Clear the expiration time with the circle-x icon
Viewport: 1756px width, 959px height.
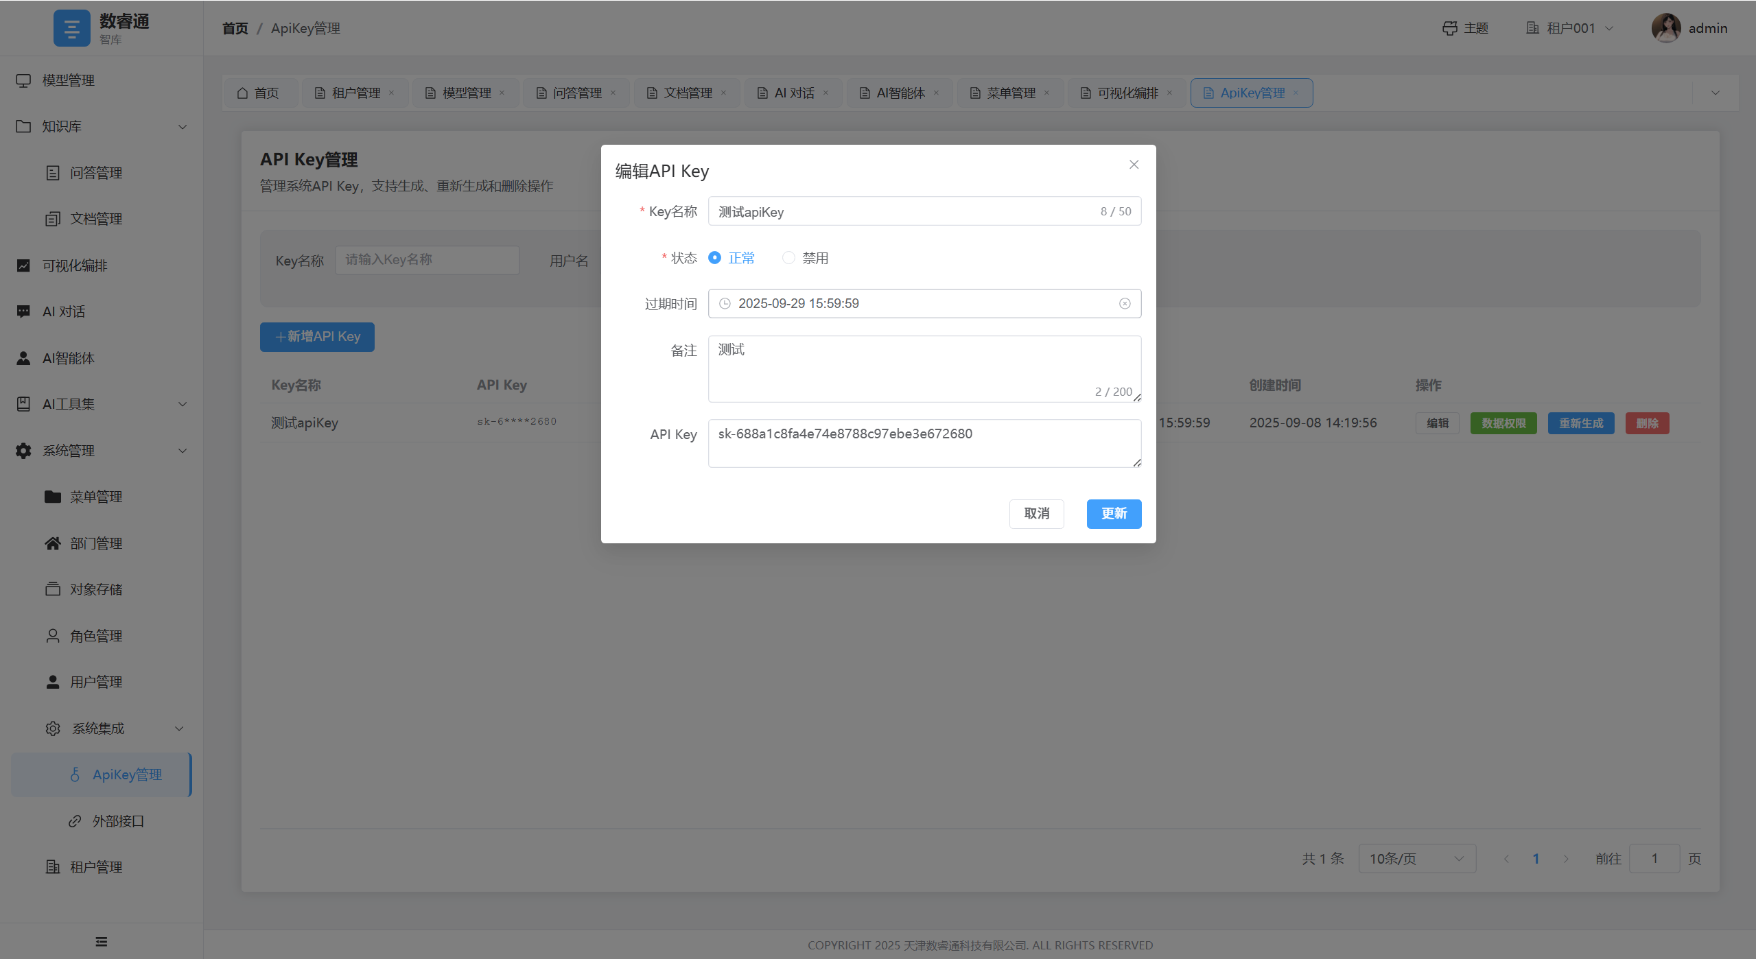[1124, 303]
